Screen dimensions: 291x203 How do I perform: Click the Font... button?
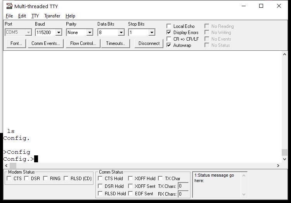[x=16, y=43]
